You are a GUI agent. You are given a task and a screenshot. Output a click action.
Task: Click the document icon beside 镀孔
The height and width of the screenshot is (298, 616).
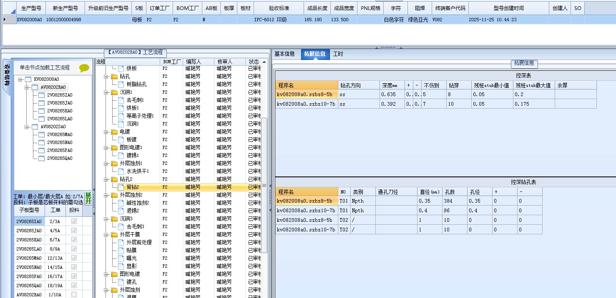click(121, 282)
